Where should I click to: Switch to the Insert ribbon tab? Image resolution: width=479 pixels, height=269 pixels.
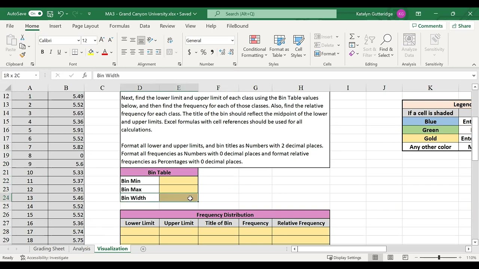point(55,26)
